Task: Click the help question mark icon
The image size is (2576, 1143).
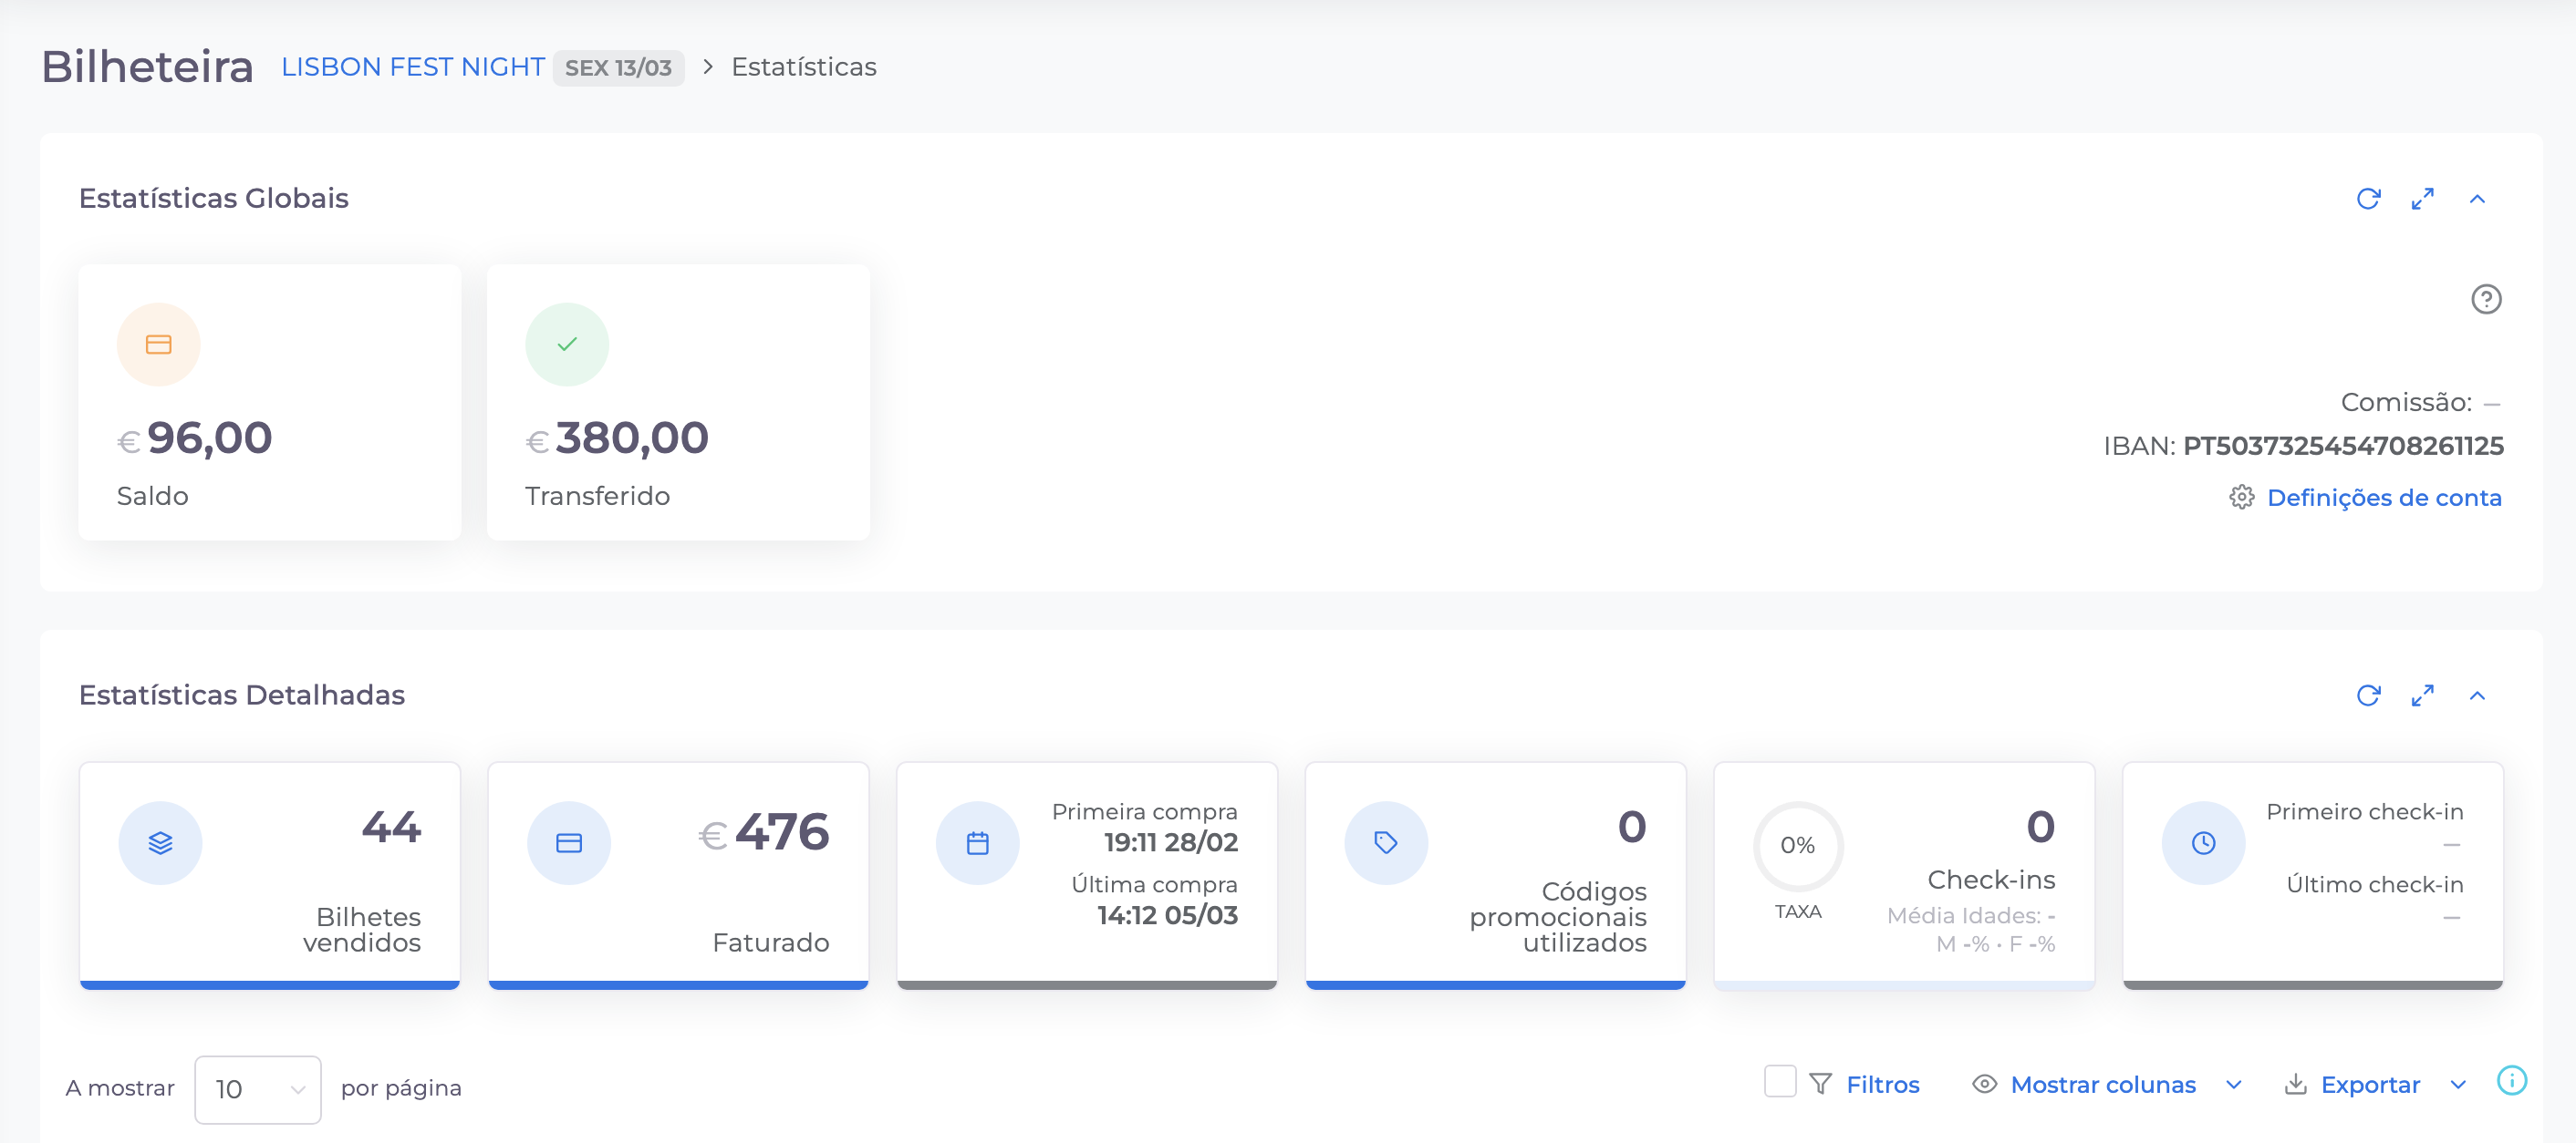Action: tap(2485, 299)
